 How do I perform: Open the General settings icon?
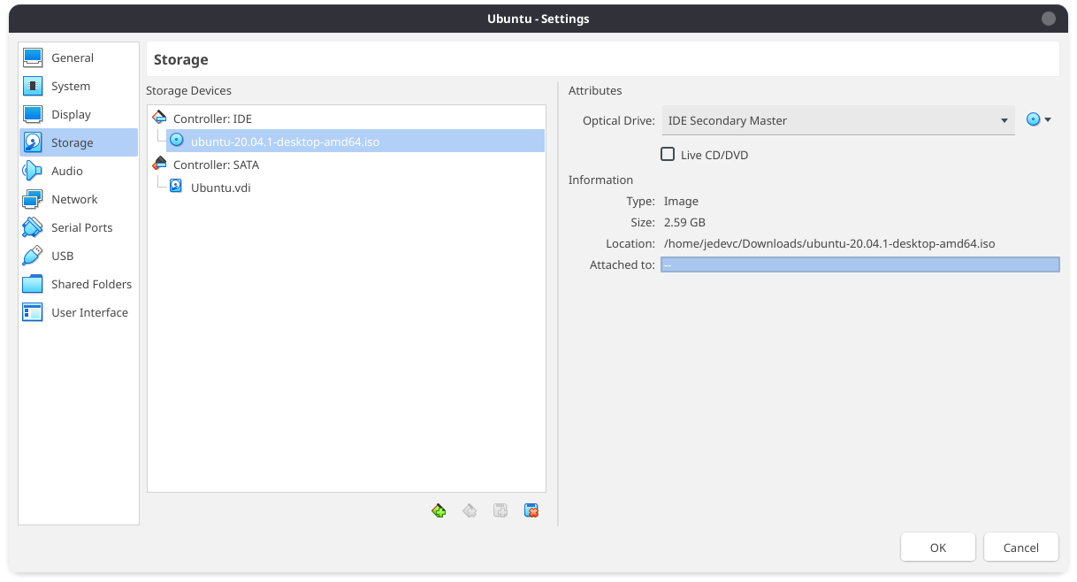point(33,57)
